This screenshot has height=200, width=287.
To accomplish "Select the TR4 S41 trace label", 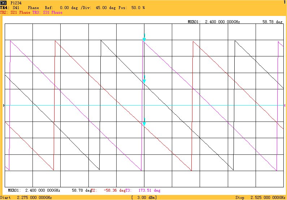I will pos(10,8).
